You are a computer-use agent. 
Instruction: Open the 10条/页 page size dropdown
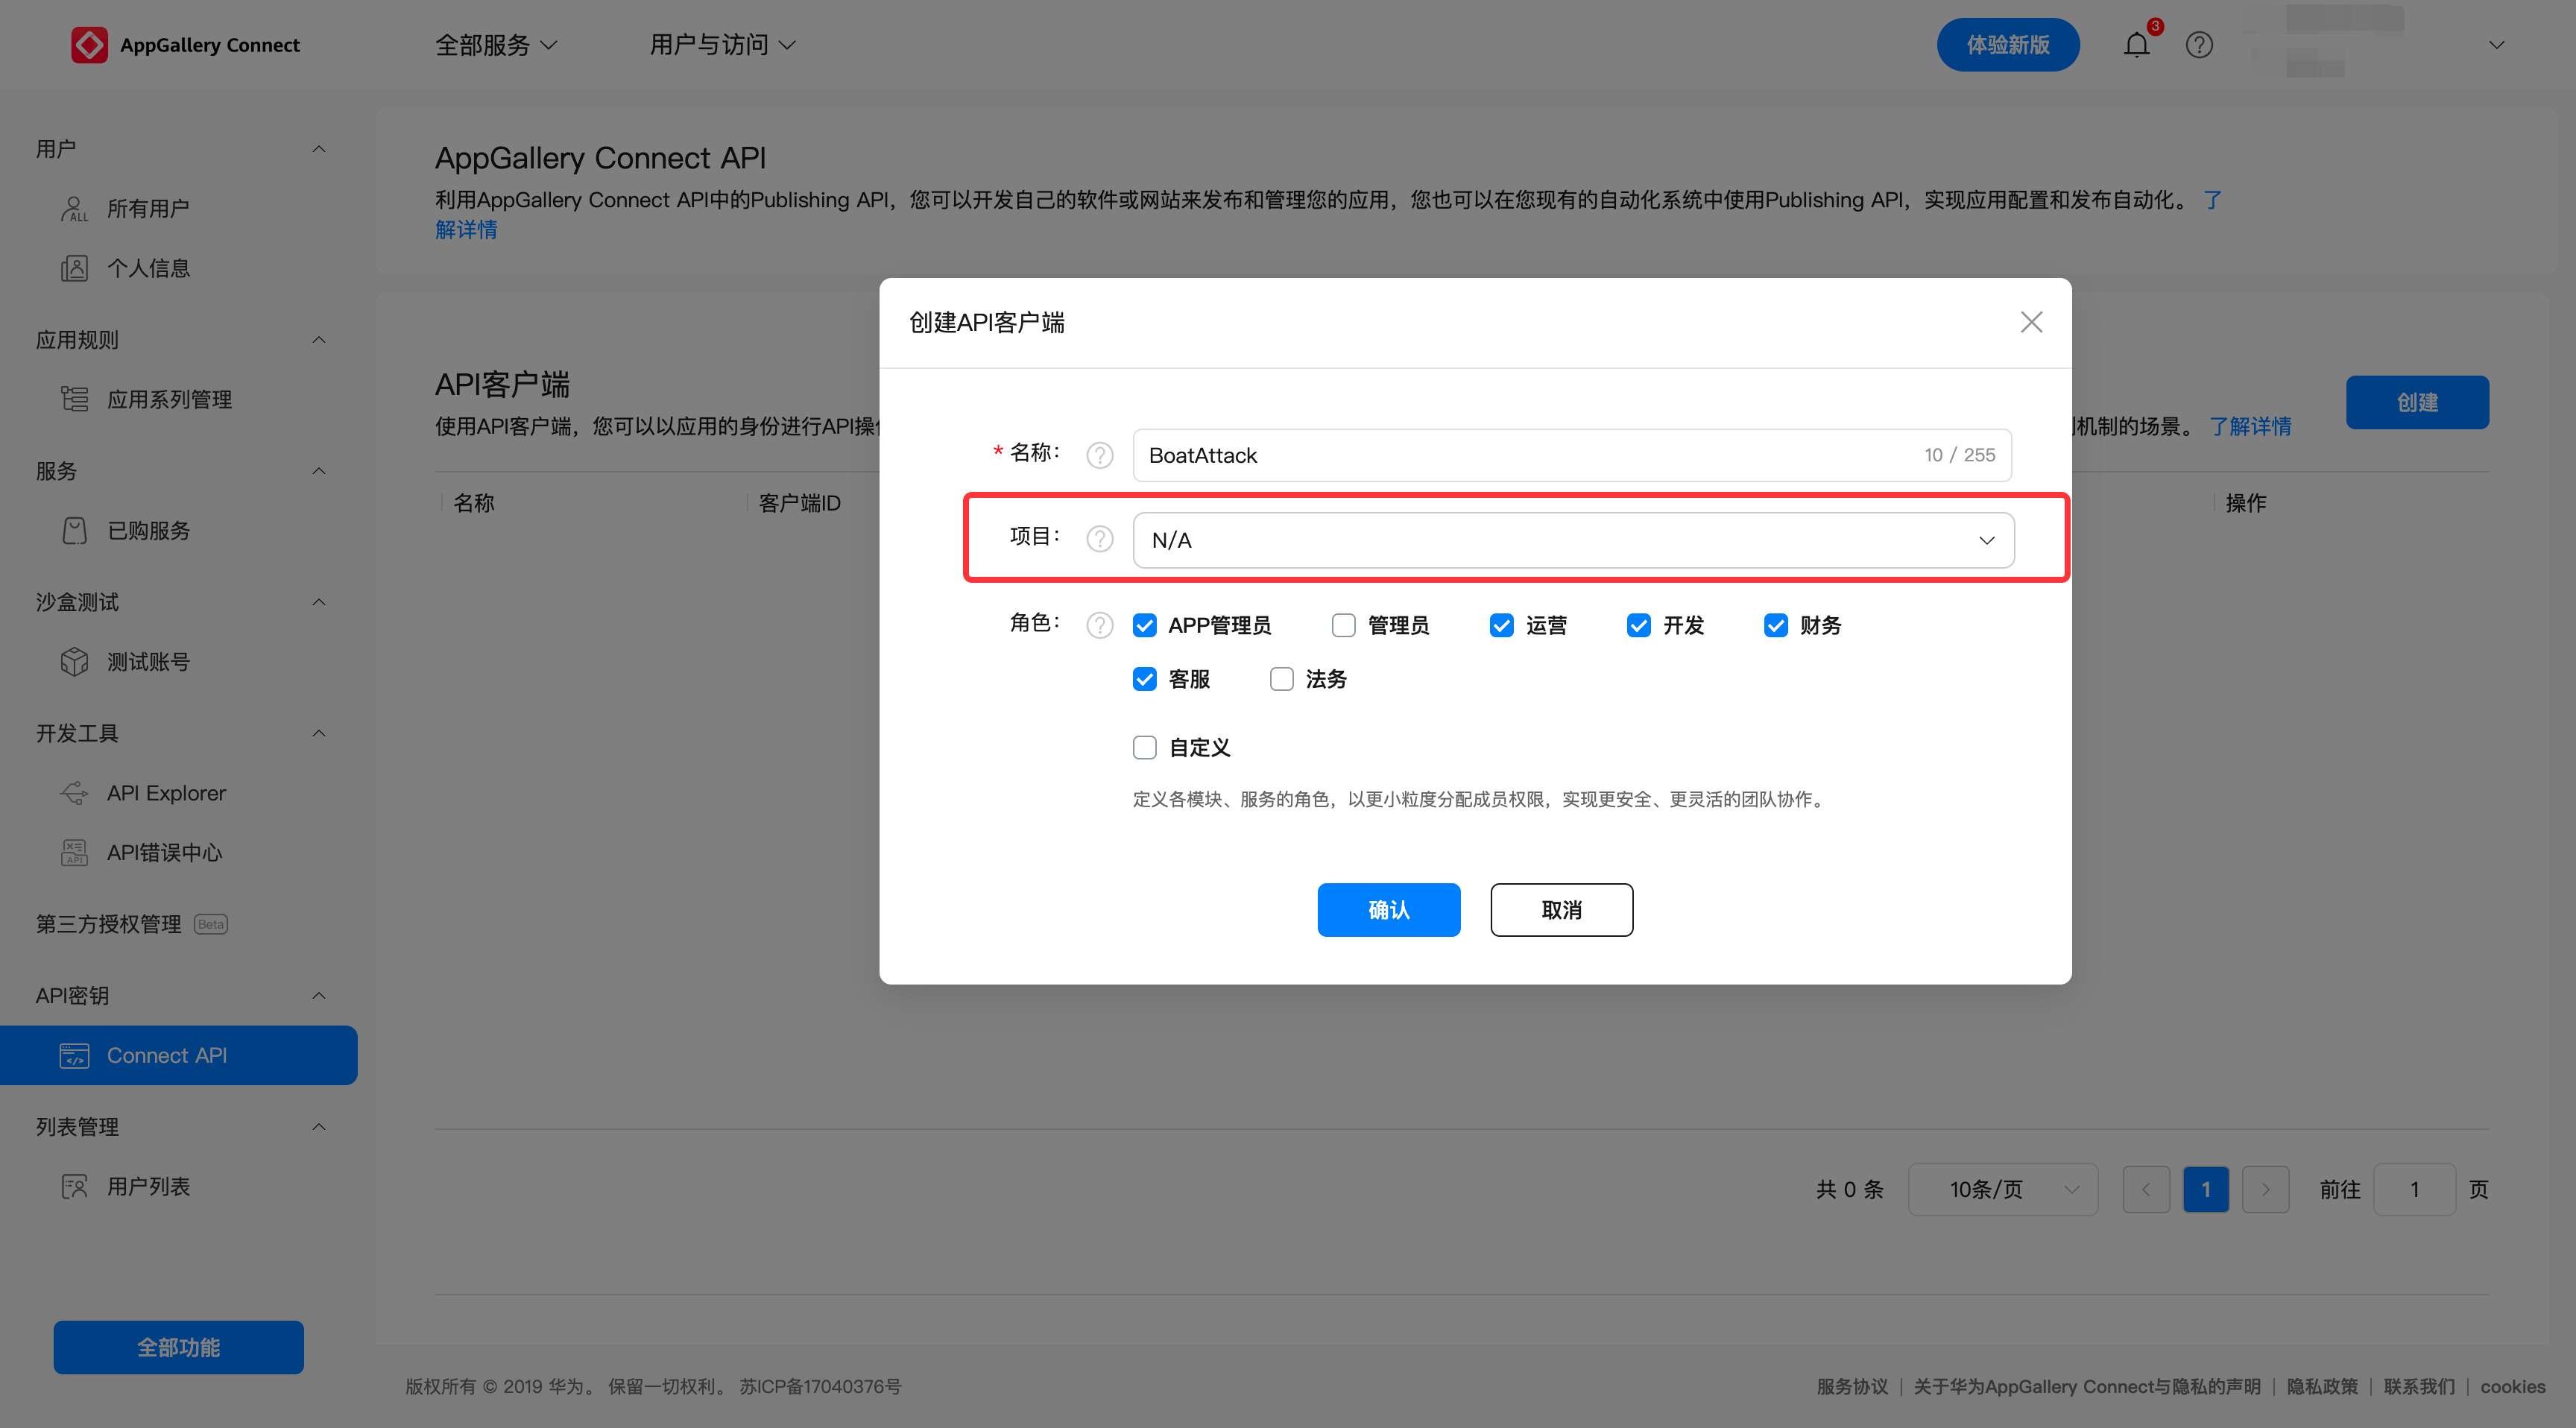pos(2002,1189)
